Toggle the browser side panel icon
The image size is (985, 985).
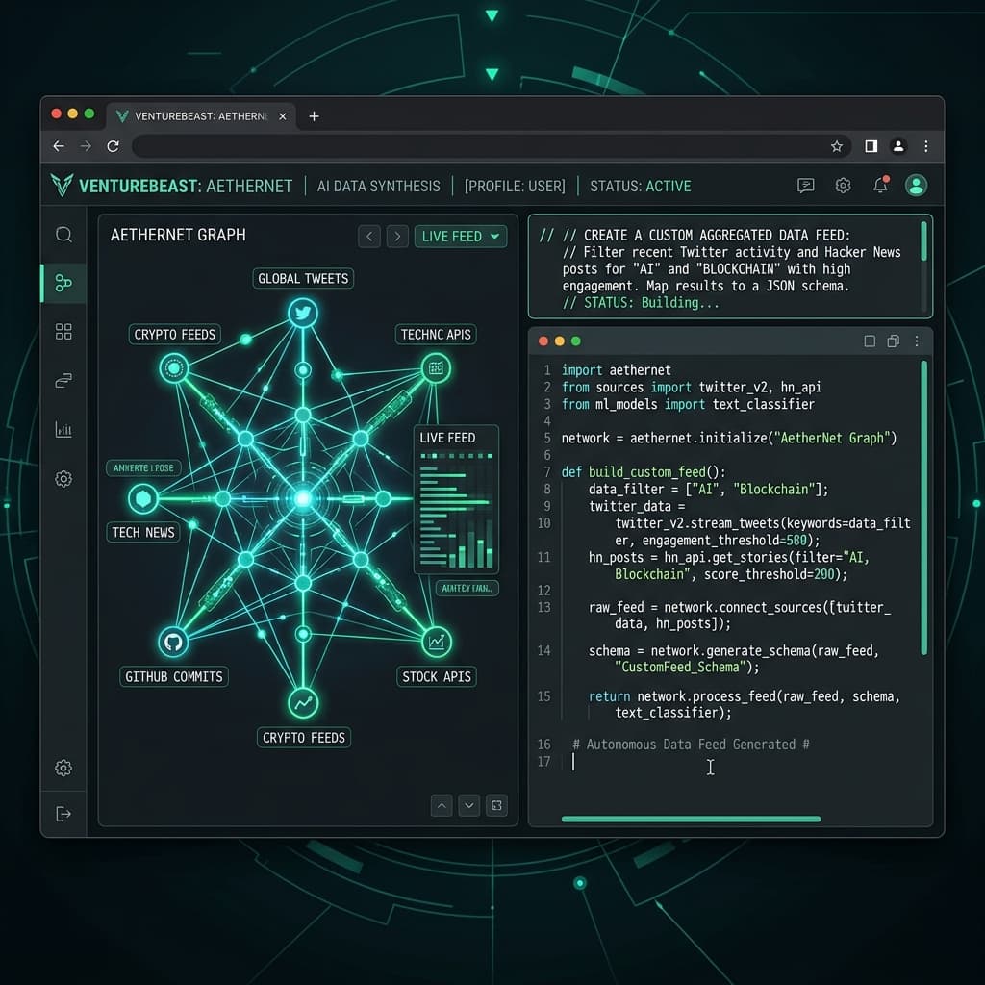click(871, 146)
